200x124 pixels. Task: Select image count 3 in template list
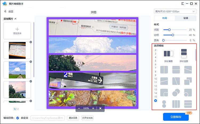coord(155,54)
